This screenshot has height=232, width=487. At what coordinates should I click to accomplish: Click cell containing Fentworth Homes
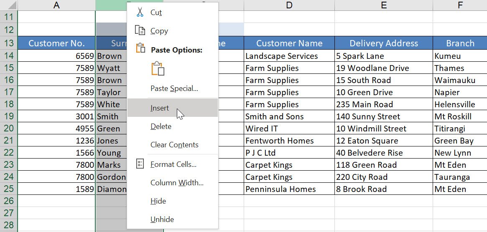289,141
